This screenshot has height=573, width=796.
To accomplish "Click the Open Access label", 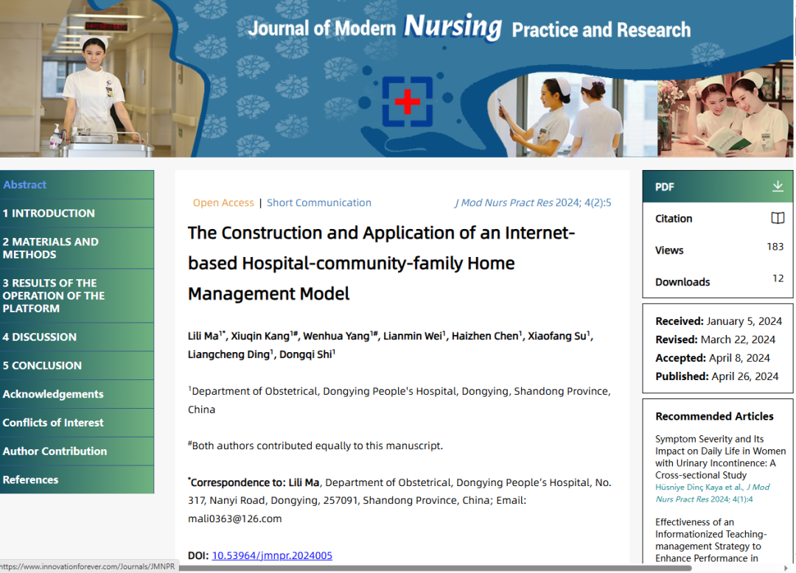I will (x=223, y=203).
